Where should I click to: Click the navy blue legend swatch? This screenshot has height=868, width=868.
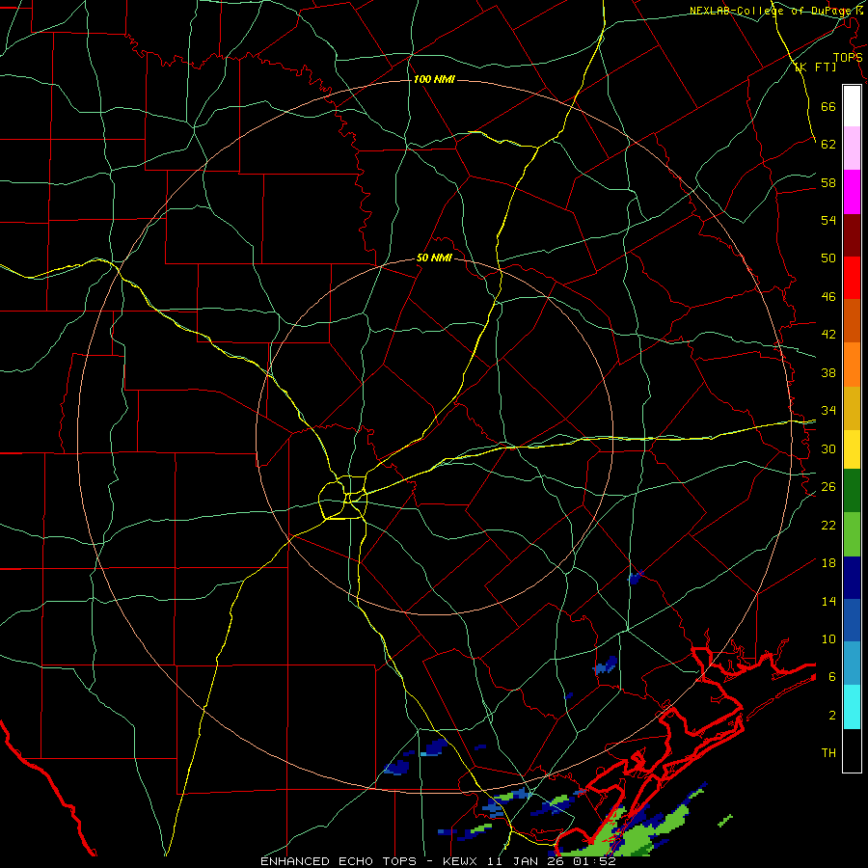pos(852,578)
